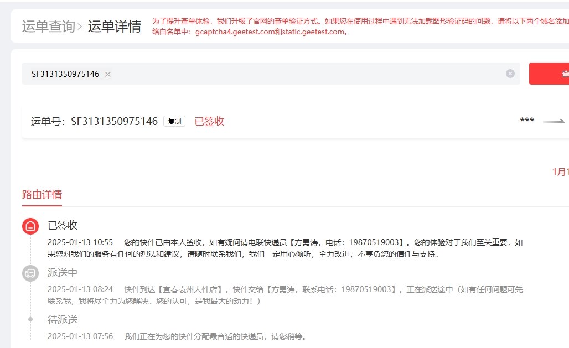The image size is (569, 348).
Task: Go back to 运单查询 breadcrumb
Action: tap(48, 27)
